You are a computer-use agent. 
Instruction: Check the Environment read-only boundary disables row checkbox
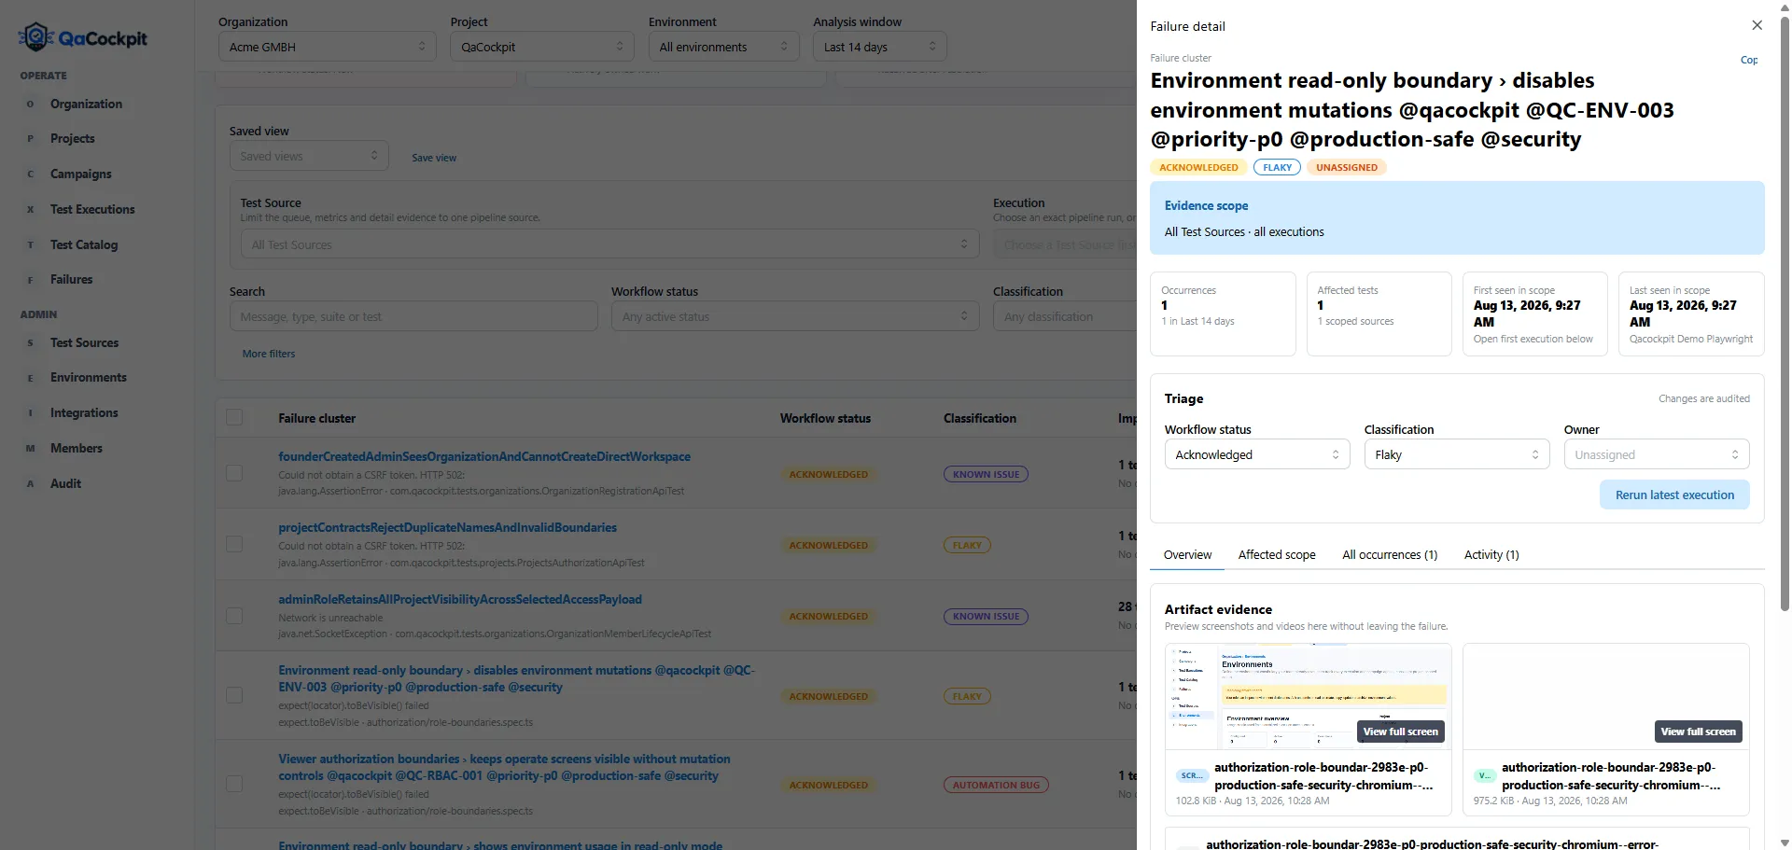(x=234, y=695)
